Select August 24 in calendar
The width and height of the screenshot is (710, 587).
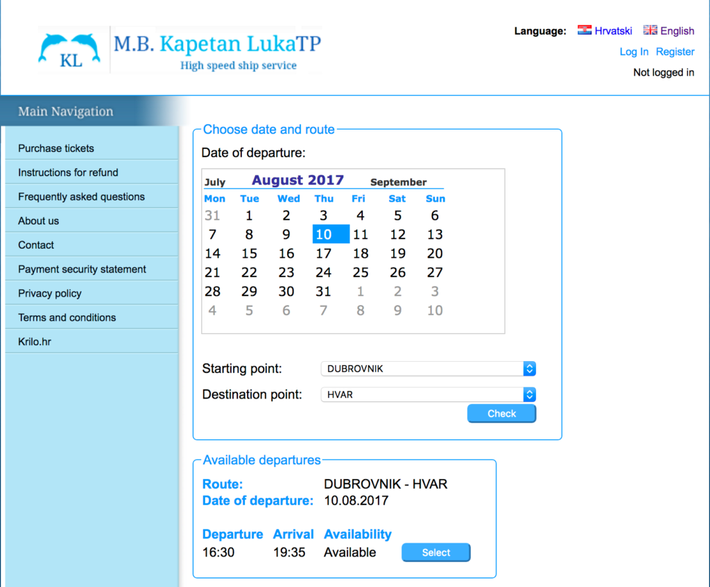pos(323,272)
